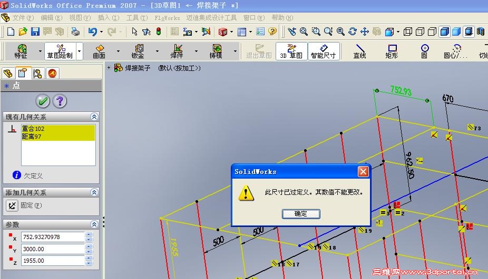
Task: Open the 铸模 Mold toolbar tab
Action: [x=216, y=51]
